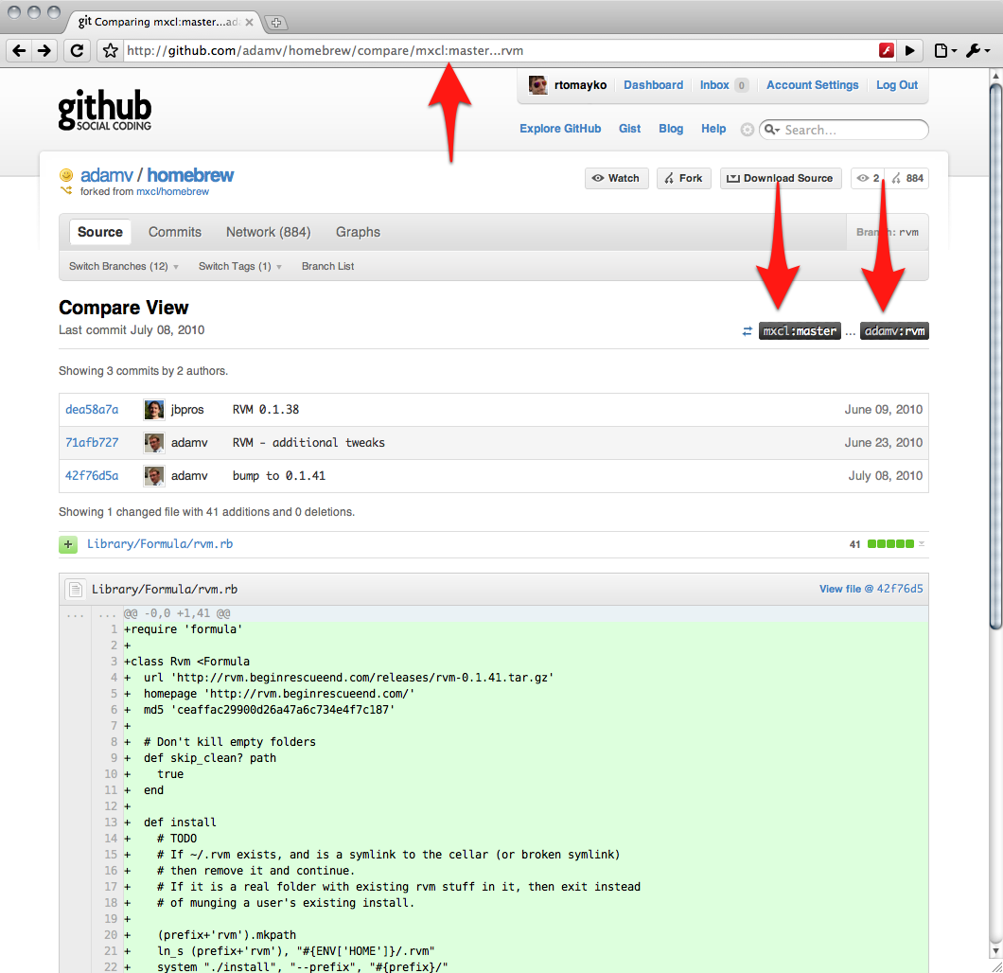Expand the Switch Tags dropdown
The height and width of the screenshot is (973, 1003).
click(240, 267)
